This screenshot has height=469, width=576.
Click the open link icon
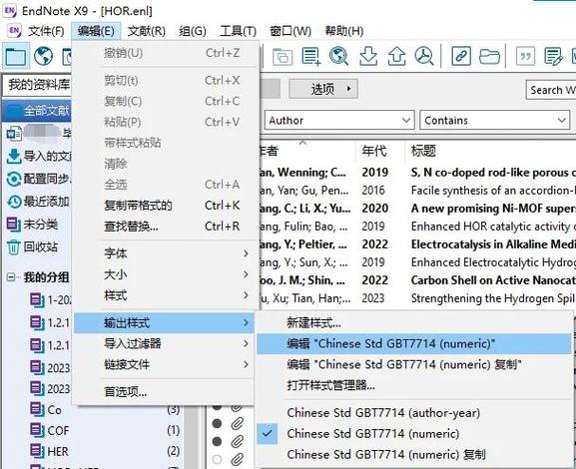coord(461,56)
